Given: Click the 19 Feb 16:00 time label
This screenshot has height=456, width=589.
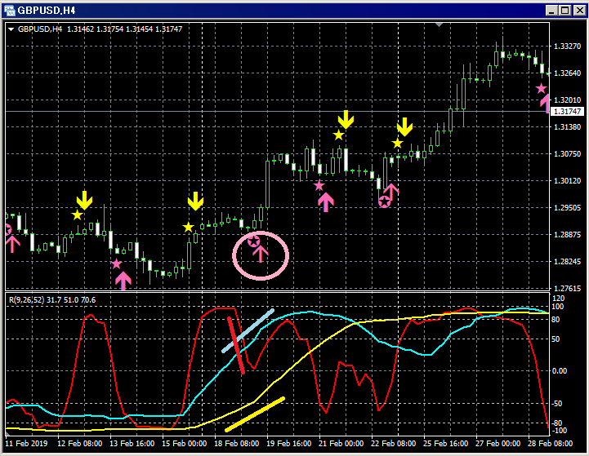Looking at the screenshot, I should click(x=288, y=444).
